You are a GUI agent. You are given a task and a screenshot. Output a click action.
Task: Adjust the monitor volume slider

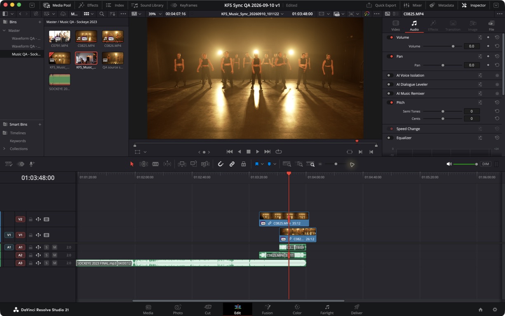[x=465, y=164]
